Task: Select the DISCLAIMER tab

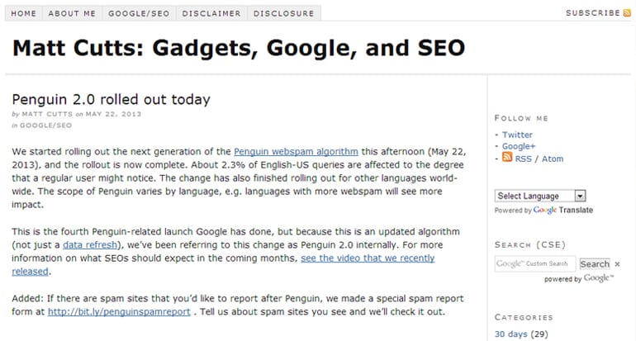Action: pos(212,13)
